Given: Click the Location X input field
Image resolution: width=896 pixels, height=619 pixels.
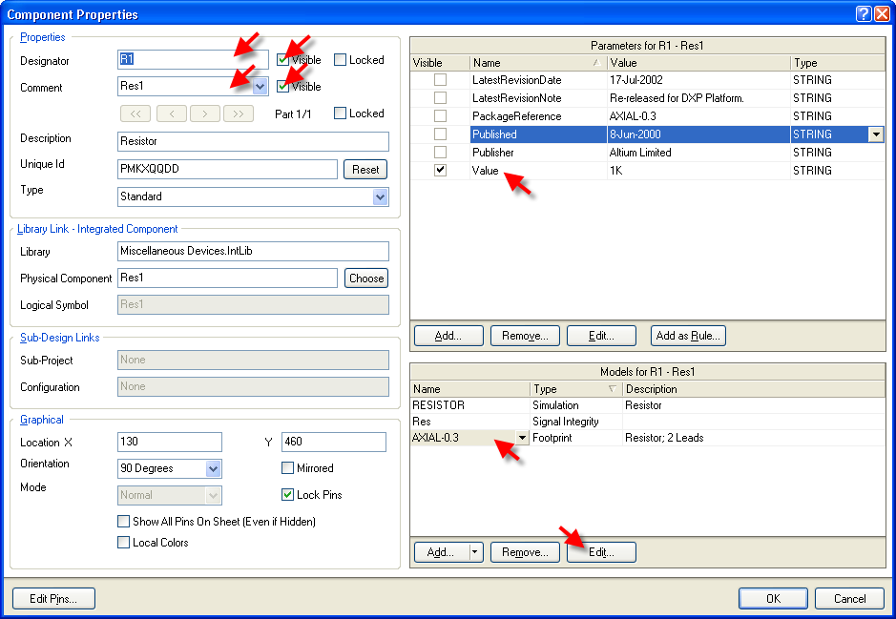Looking at the screenshot, I should pos(169,443).
